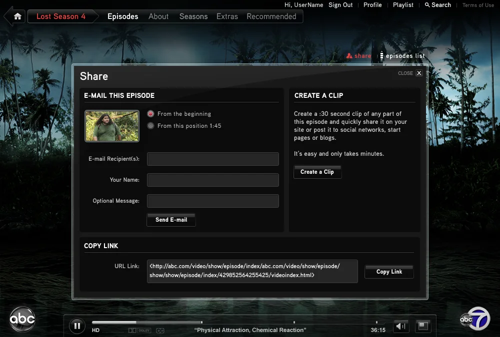Focus the E-mail Recipient(s) field
500x337 pixels.
(x=212, y=159)
